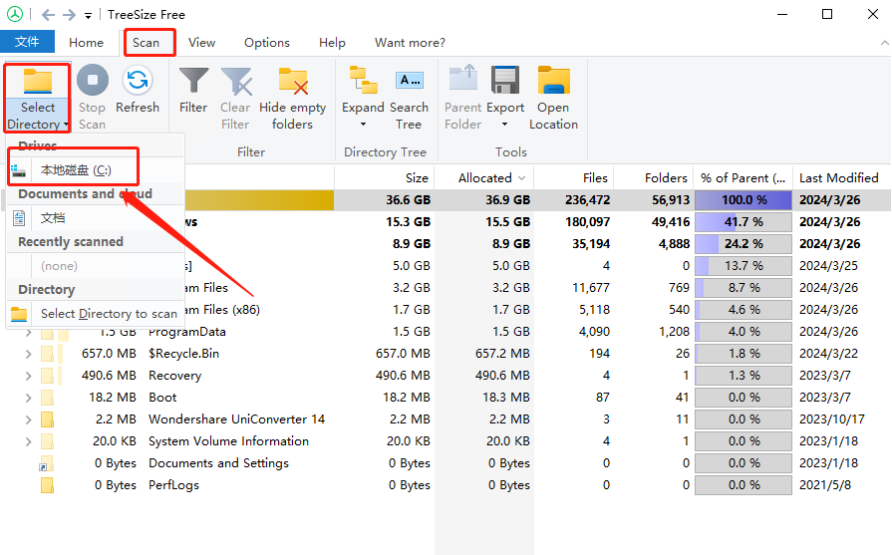Click Select Directory to scan entry
This screenshot has width=892, height=555.
click(108, 314)
